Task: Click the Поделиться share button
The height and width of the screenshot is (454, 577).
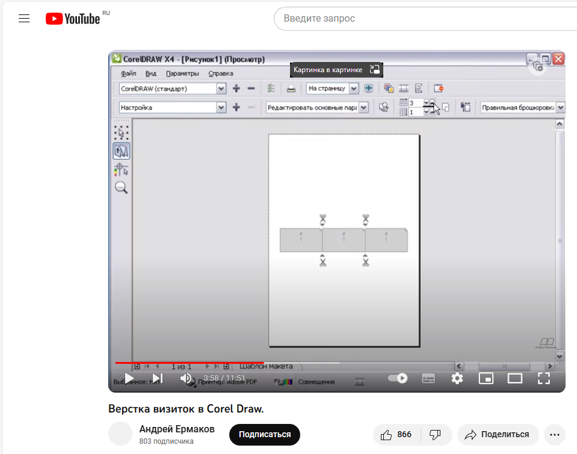Action: pos(498,435)
